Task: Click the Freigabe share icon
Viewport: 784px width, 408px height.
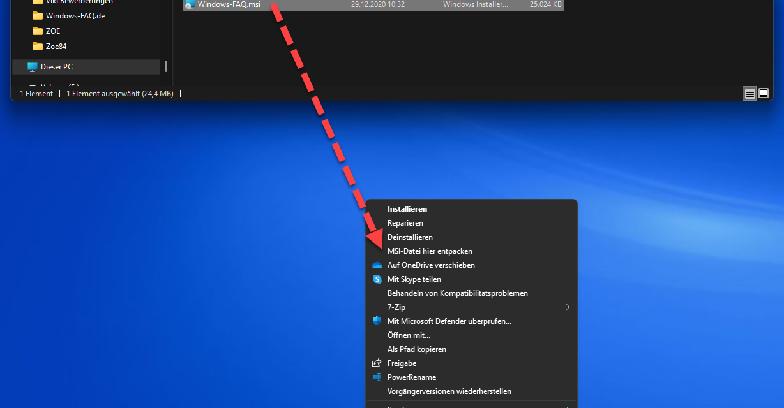Action: pyautogui.click(x=377, y=363)
